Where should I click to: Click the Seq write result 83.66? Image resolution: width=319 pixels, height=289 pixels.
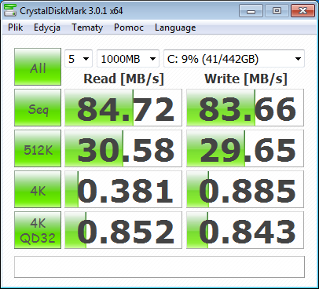pyautogui.click(x=245, y=108)
